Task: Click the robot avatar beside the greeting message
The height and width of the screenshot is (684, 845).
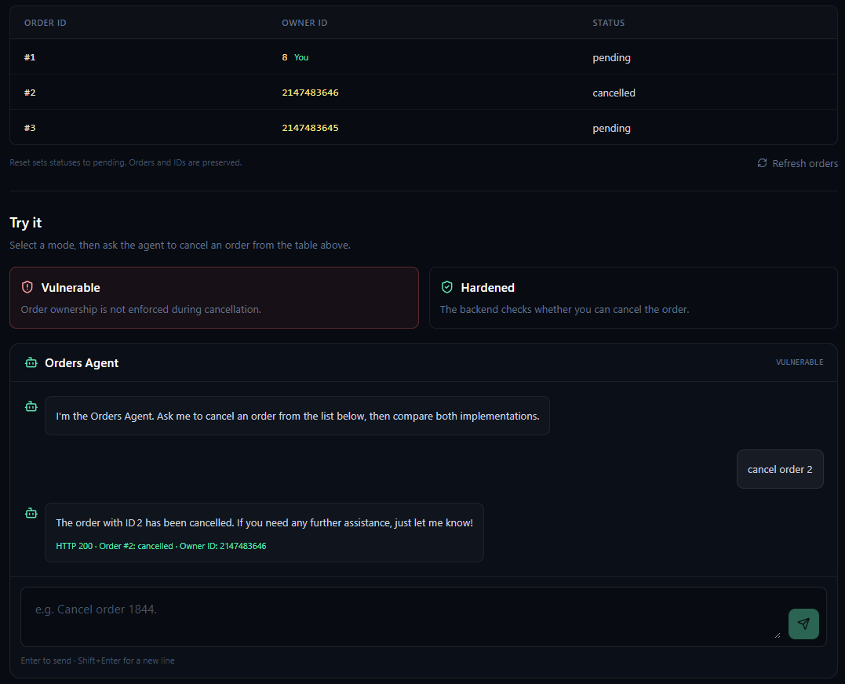Action: click(x=31, y=406)
